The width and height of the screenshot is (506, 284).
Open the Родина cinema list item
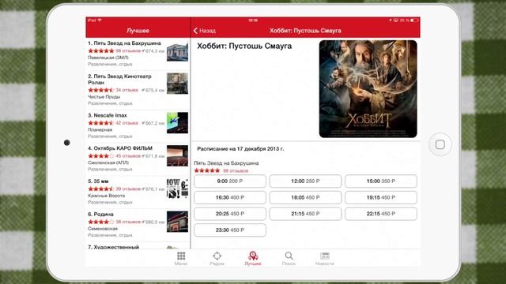point(138,225)
